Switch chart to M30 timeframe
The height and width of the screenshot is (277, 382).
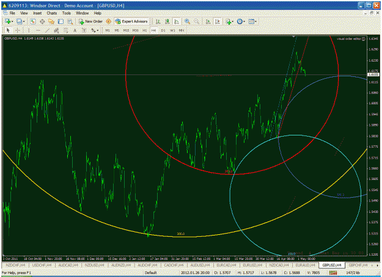click(x=136, y=31)
